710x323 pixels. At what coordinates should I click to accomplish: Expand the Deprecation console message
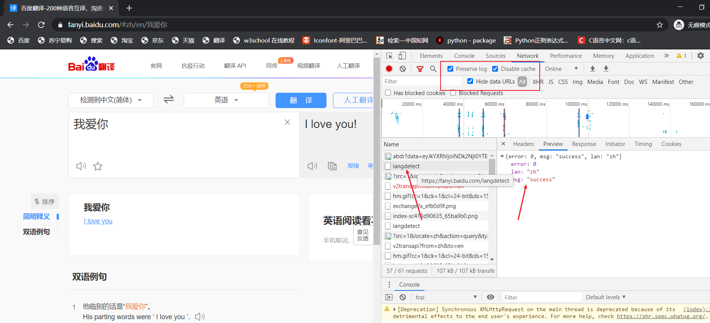coord(395,309)
